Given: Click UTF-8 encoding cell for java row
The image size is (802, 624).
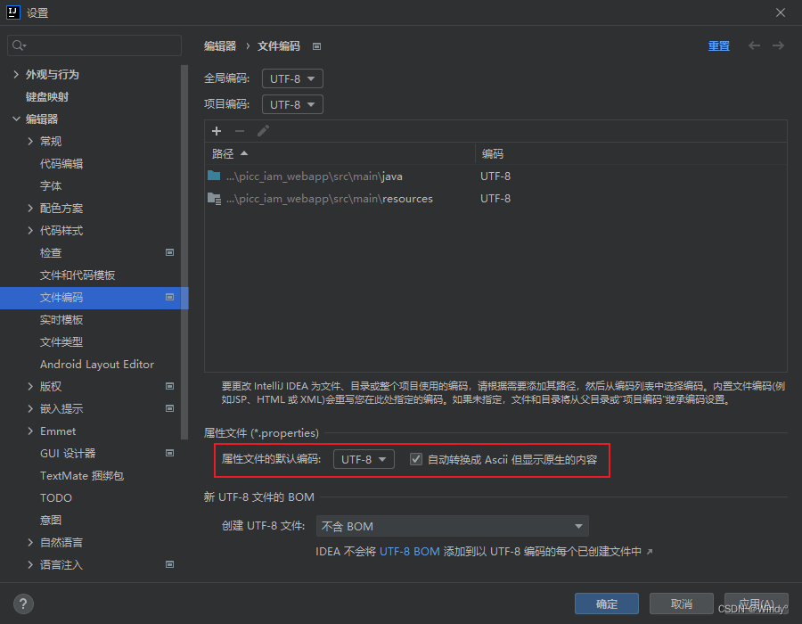Looking at the screenshot, I should tap(495, 176).
